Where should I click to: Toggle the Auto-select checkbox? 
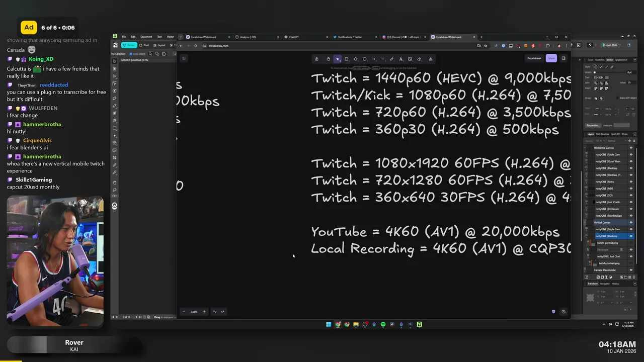coord(131,54)
